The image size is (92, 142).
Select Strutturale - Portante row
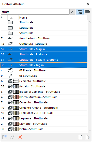click(x=44, y=54)
